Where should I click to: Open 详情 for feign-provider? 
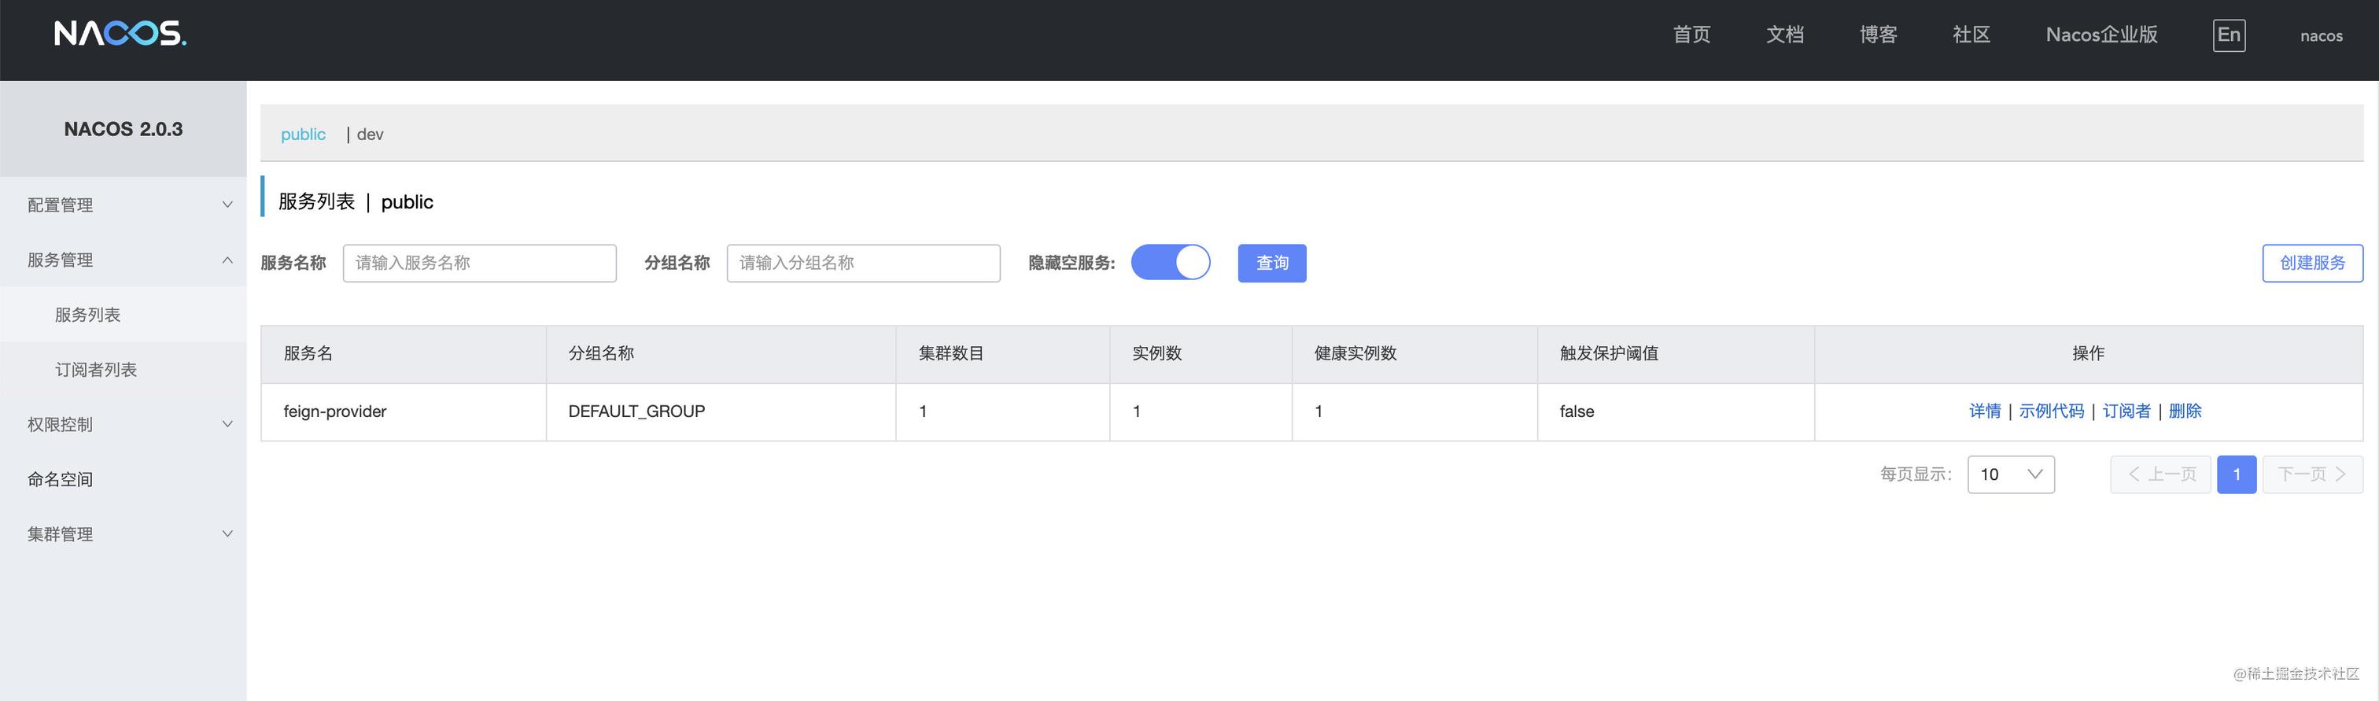(x=1985, y=411)
